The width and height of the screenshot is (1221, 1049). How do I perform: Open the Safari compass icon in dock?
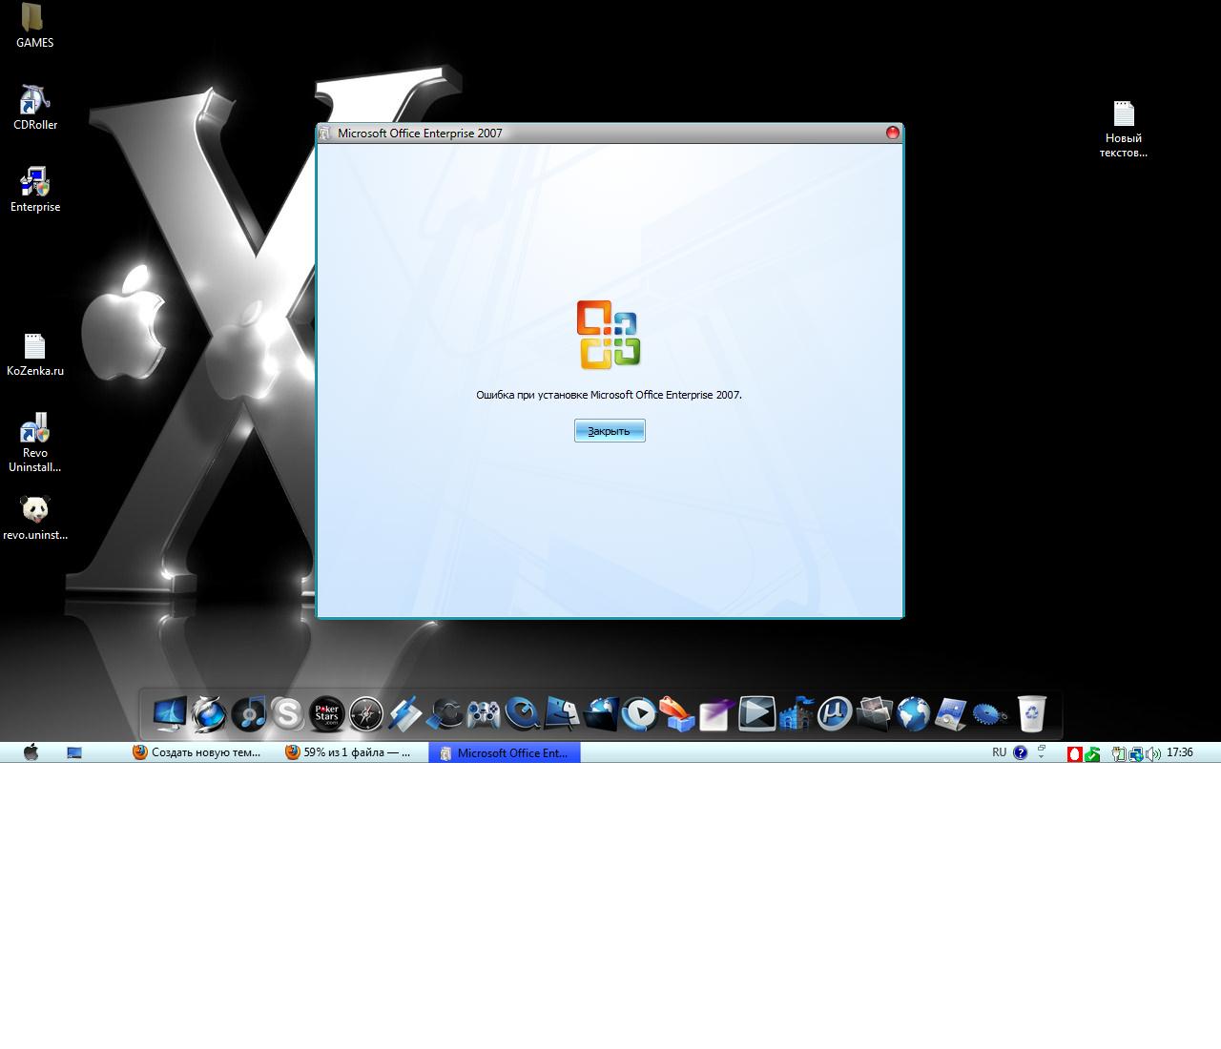tap(366, 713)
